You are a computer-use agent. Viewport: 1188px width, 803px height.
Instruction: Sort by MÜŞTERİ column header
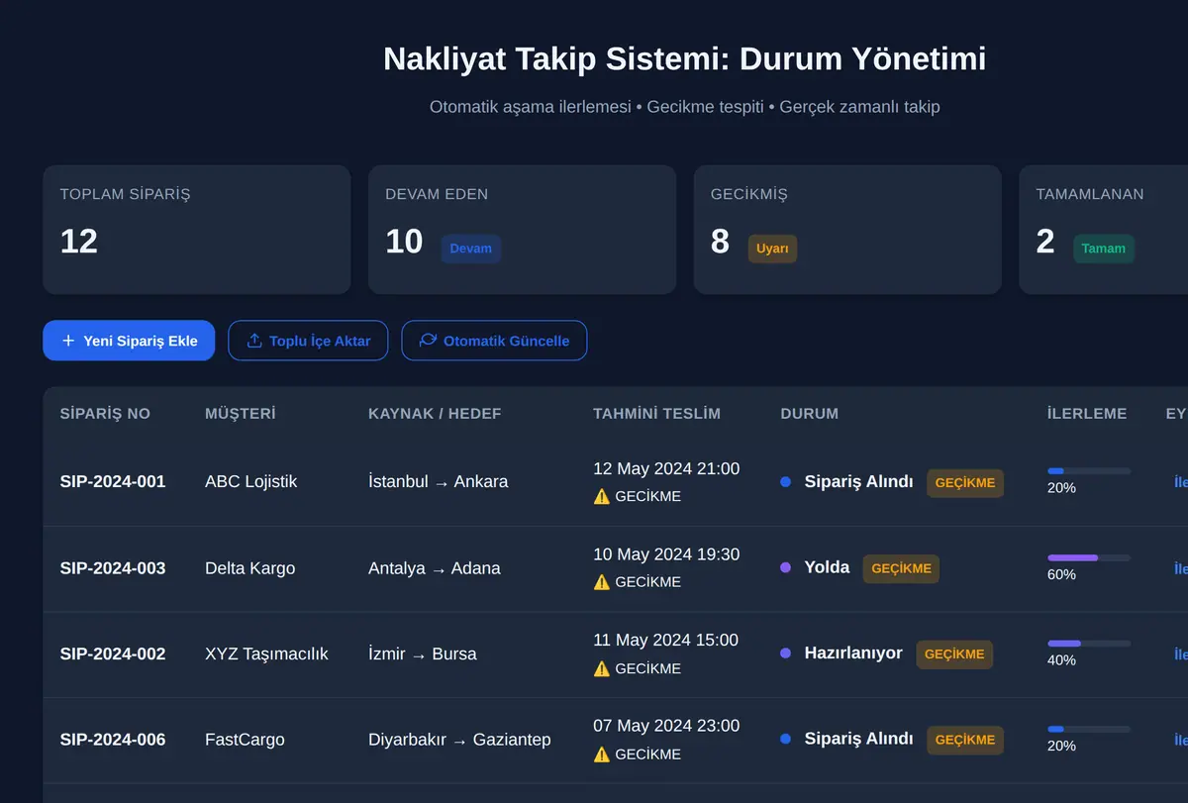(x=241, y=414)
